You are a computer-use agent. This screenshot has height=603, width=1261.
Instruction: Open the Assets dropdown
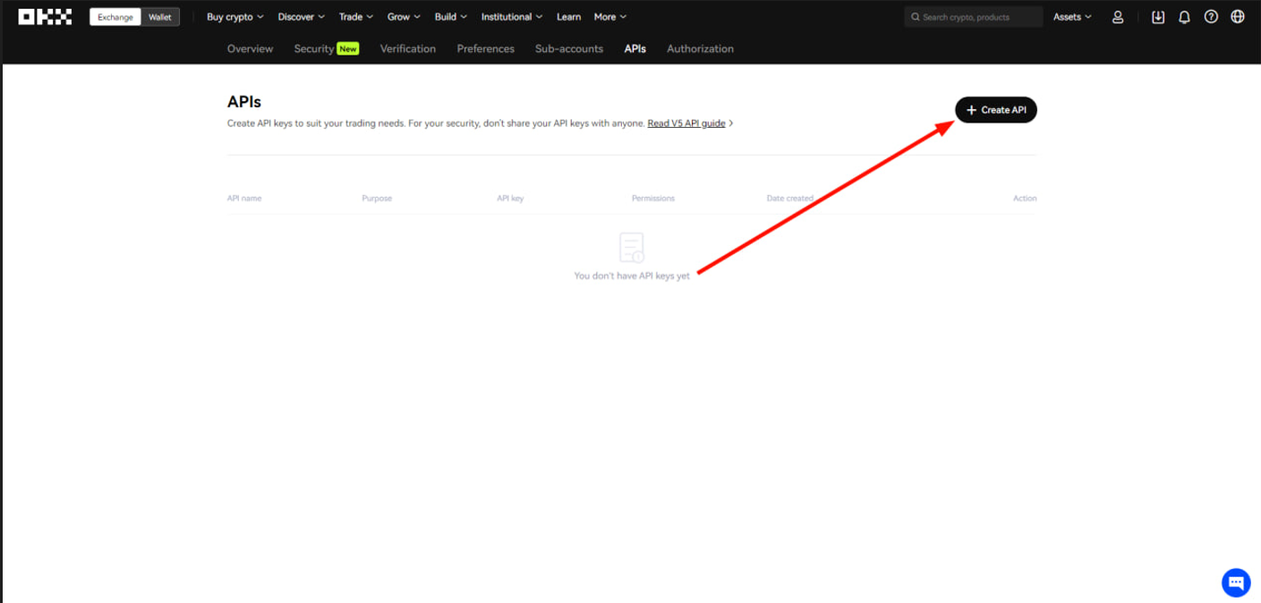pos(1070,16)
